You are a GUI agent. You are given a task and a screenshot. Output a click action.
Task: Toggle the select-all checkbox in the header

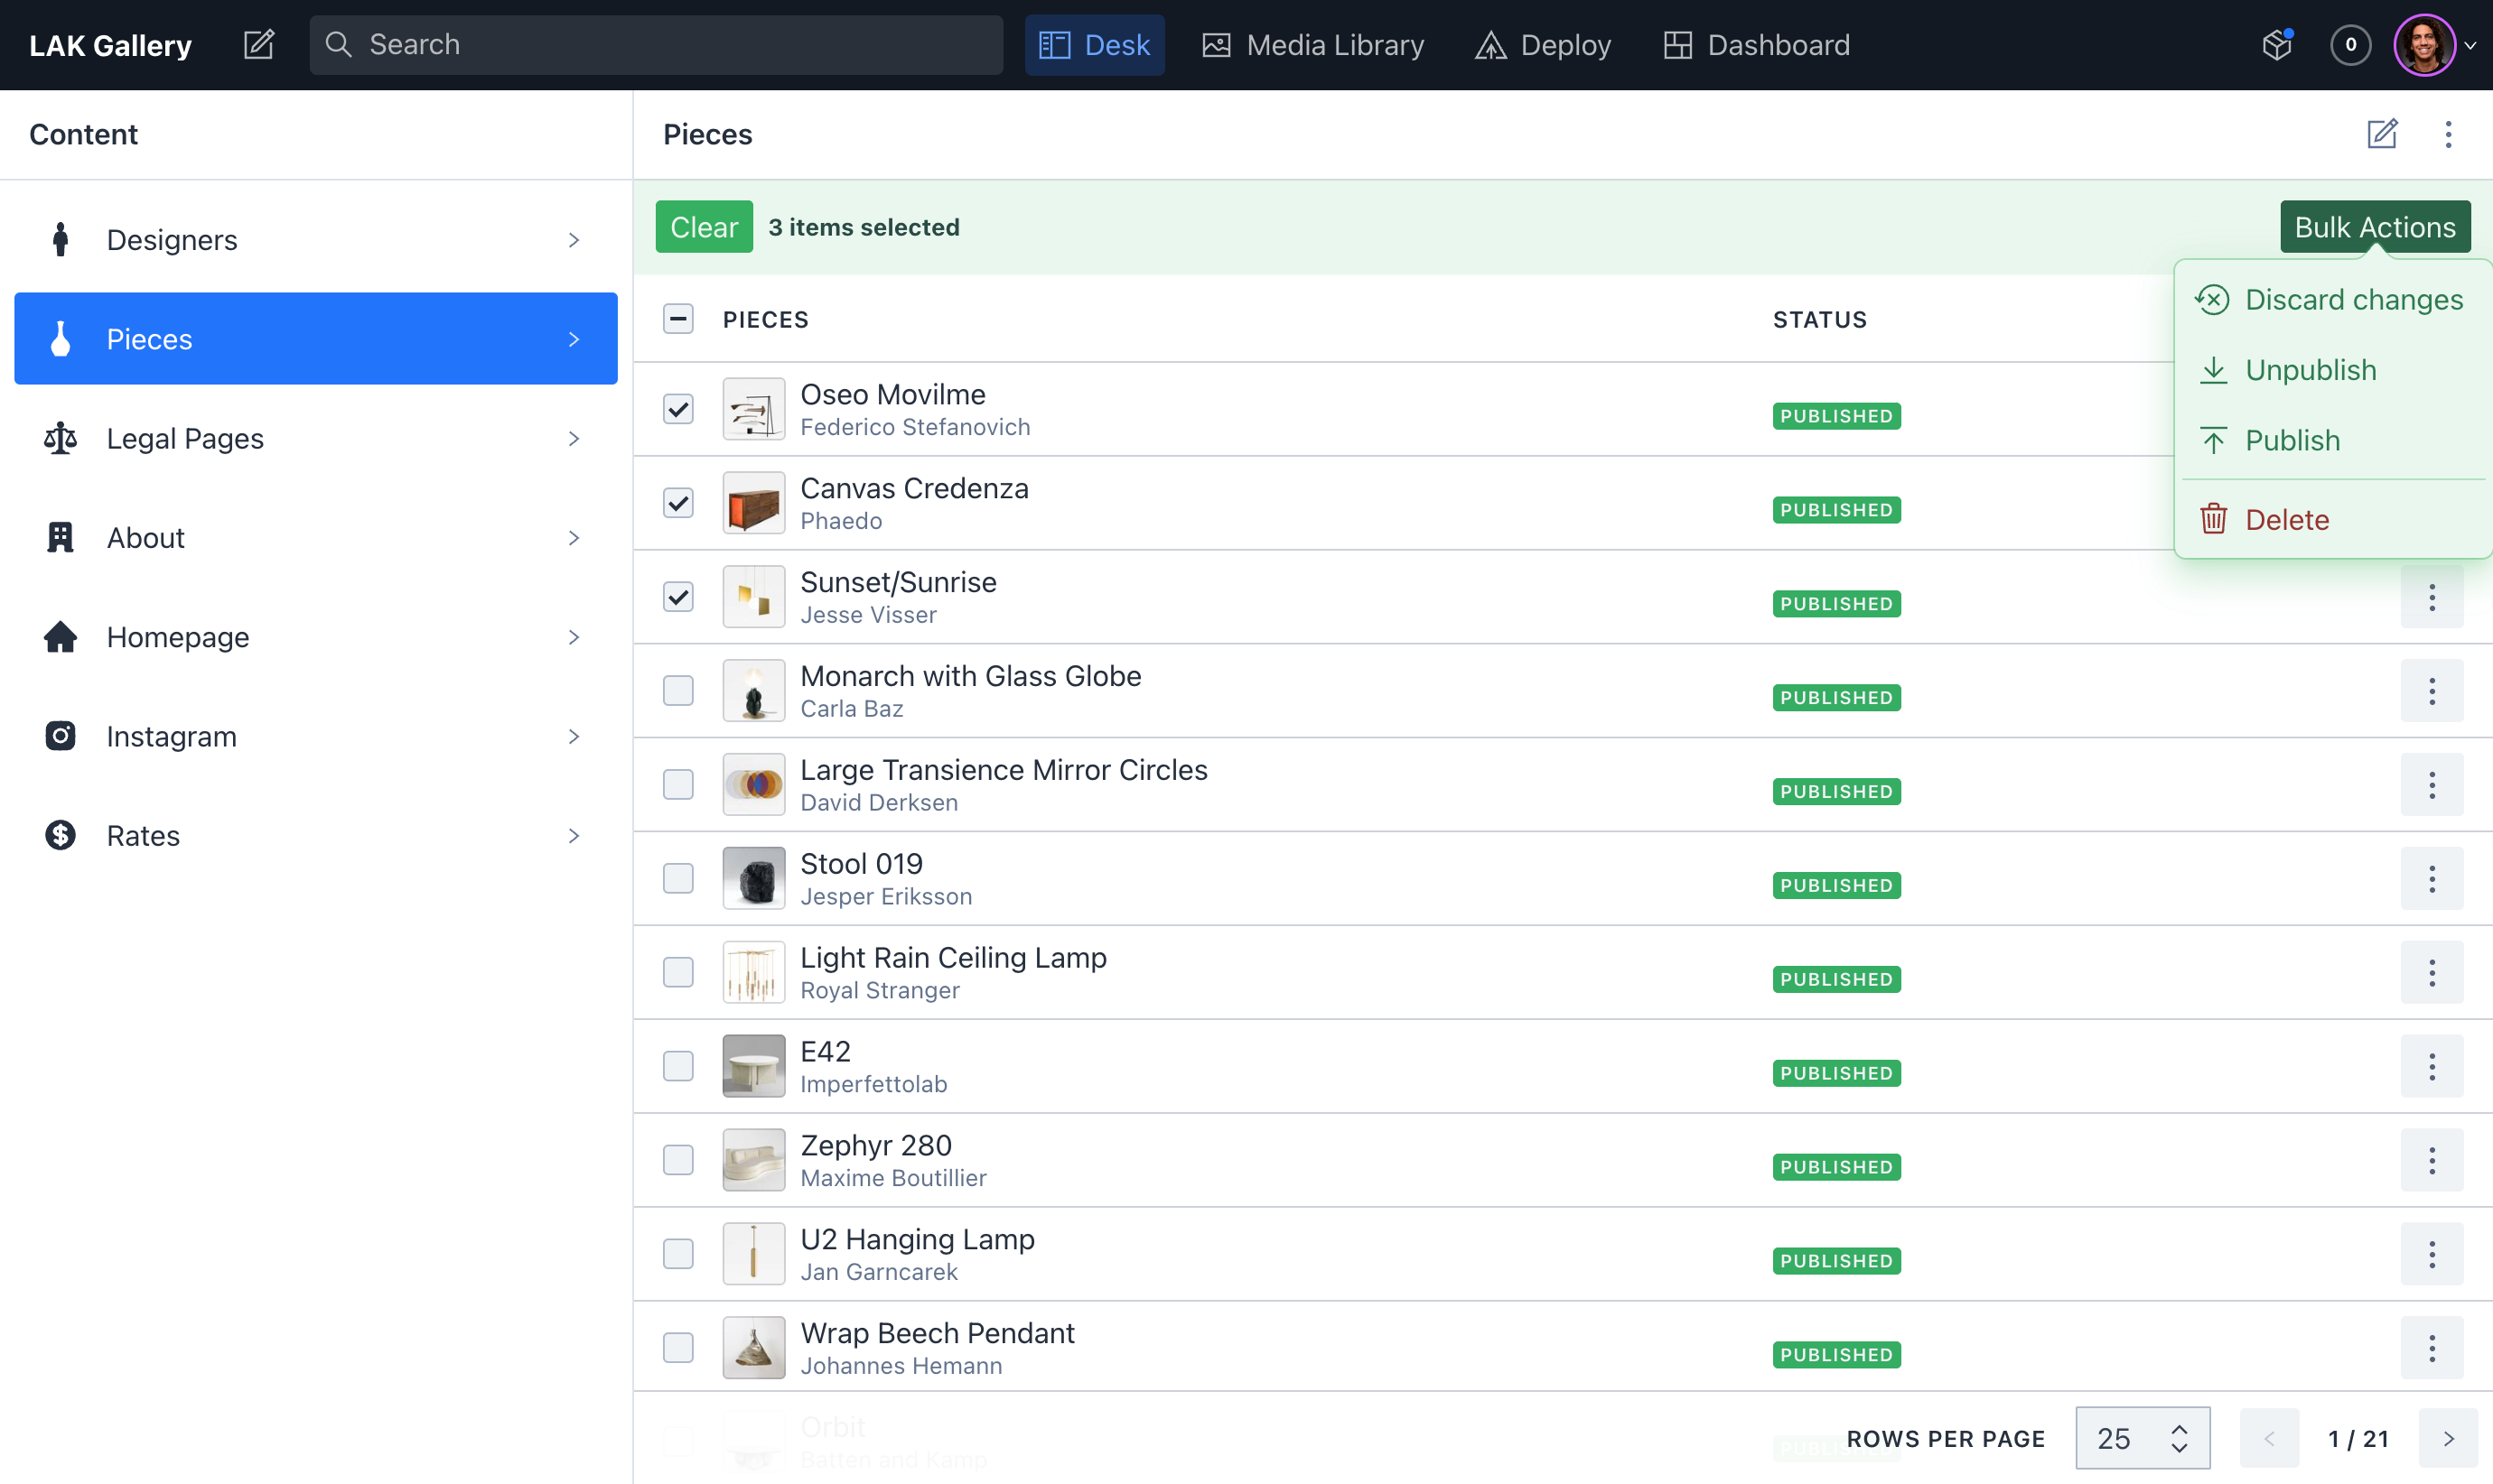678,319
